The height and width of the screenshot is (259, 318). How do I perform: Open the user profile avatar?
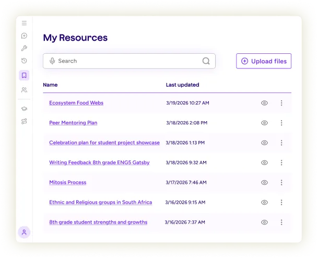tap(24, 232)
